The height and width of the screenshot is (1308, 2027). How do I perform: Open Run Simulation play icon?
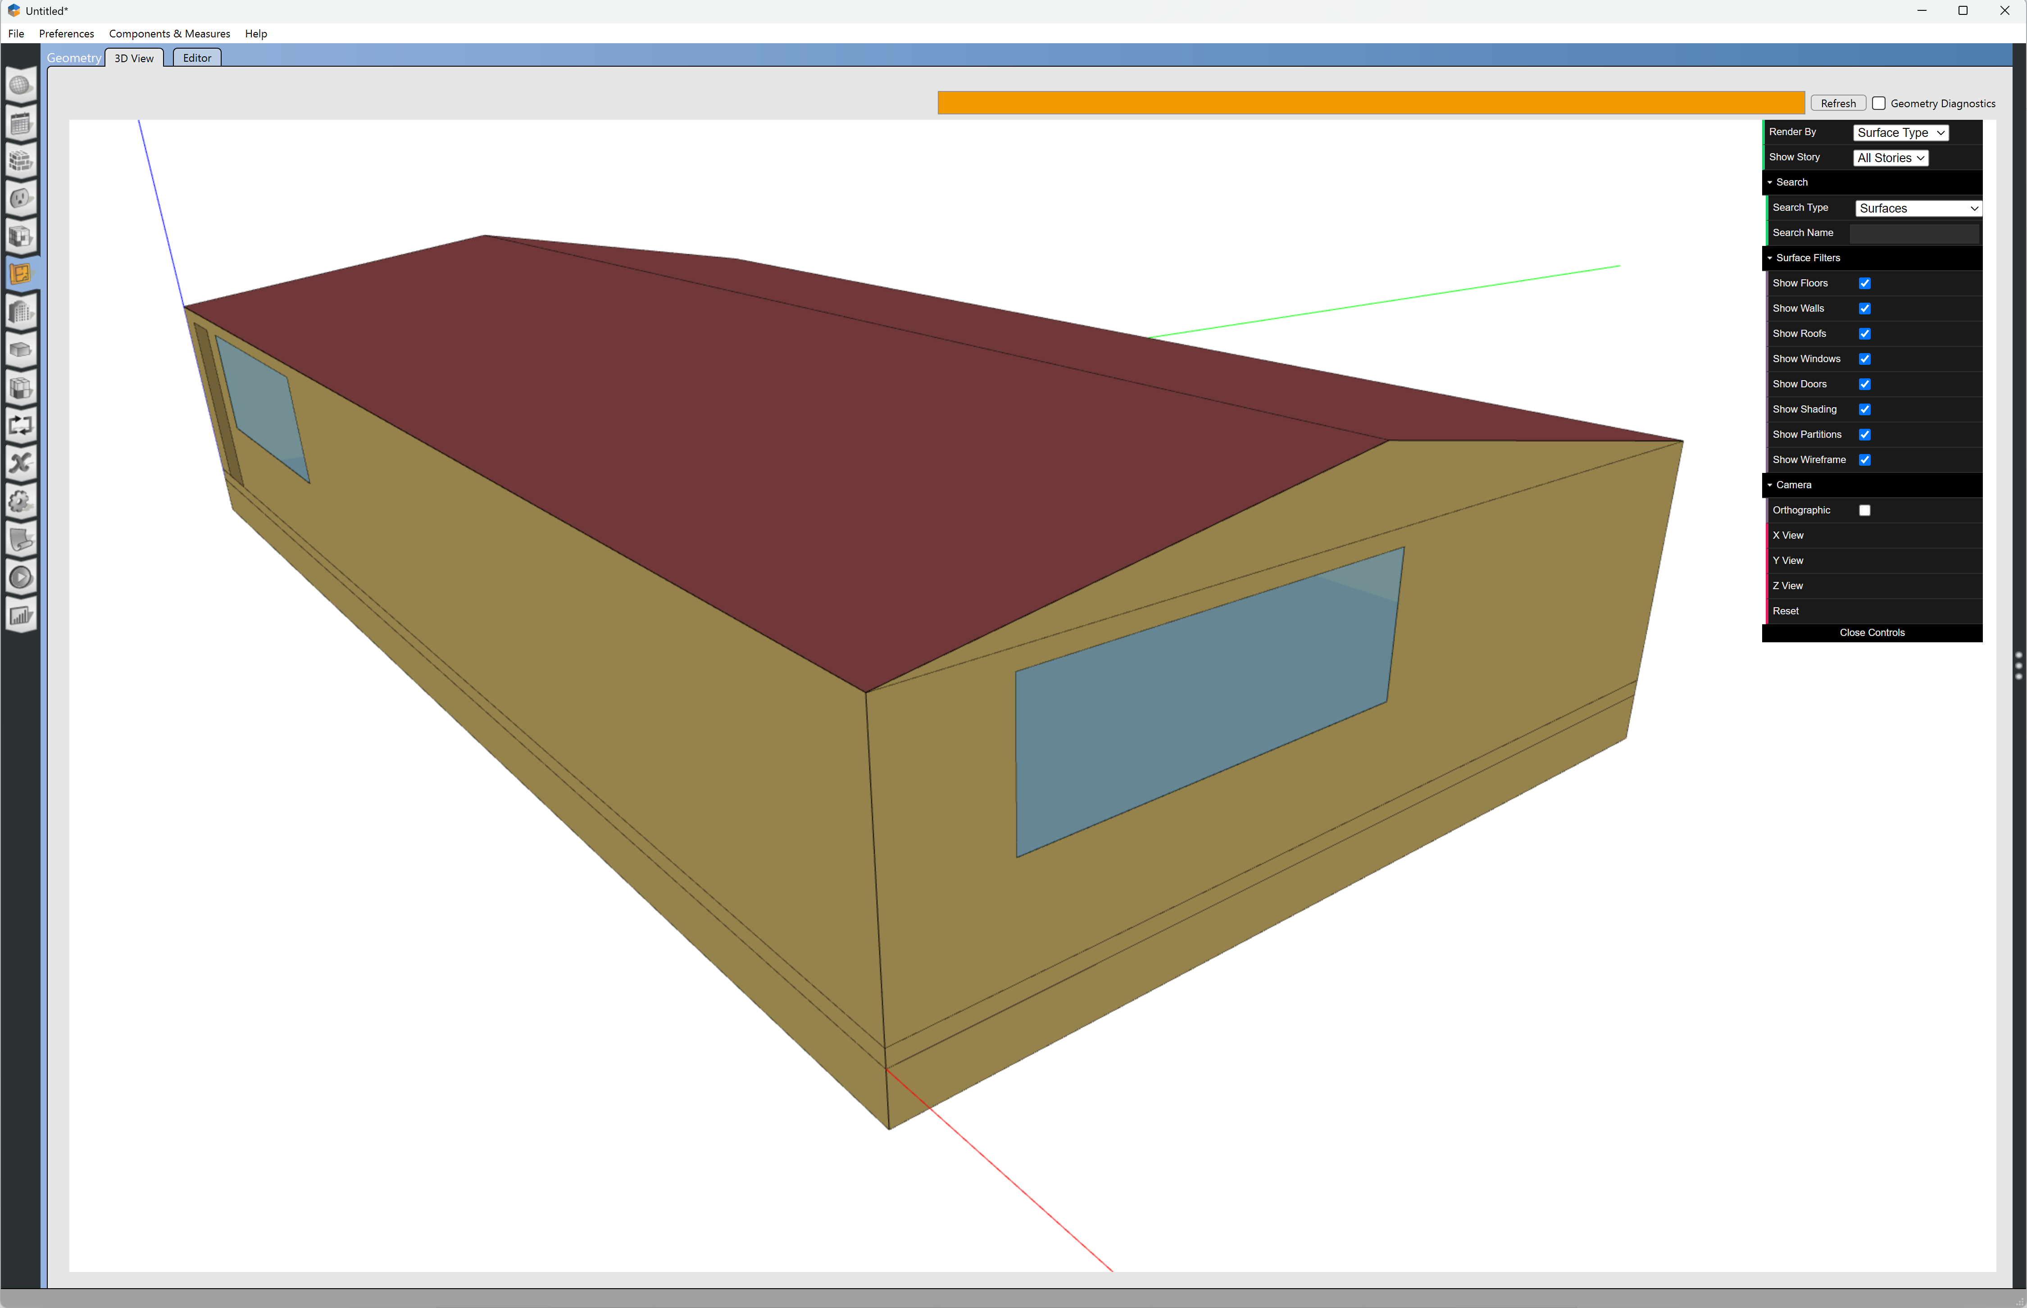[21, 577]
